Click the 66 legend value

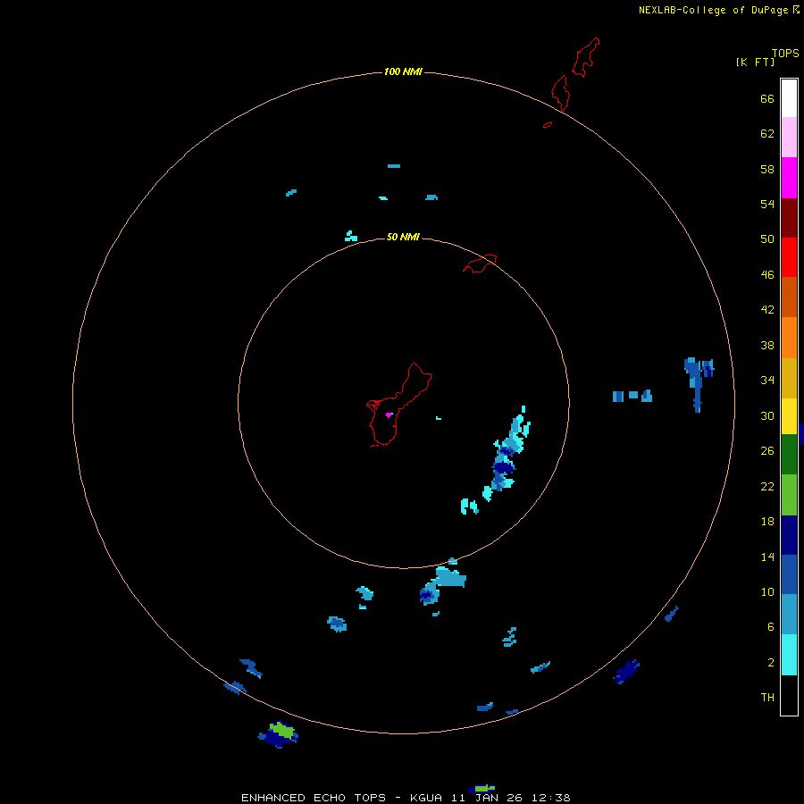767,99
